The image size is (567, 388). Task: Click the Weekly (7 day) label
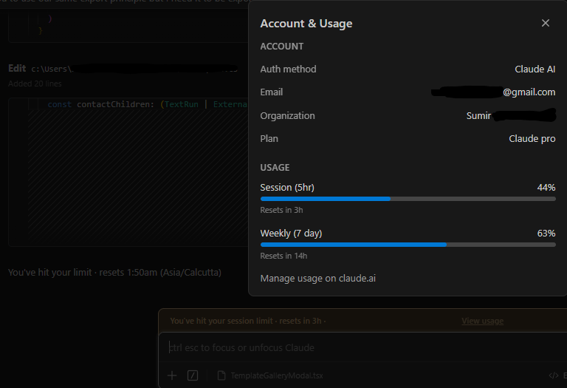291,234
